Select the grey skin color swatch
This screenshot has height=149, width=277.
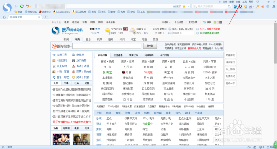(220, 22)
